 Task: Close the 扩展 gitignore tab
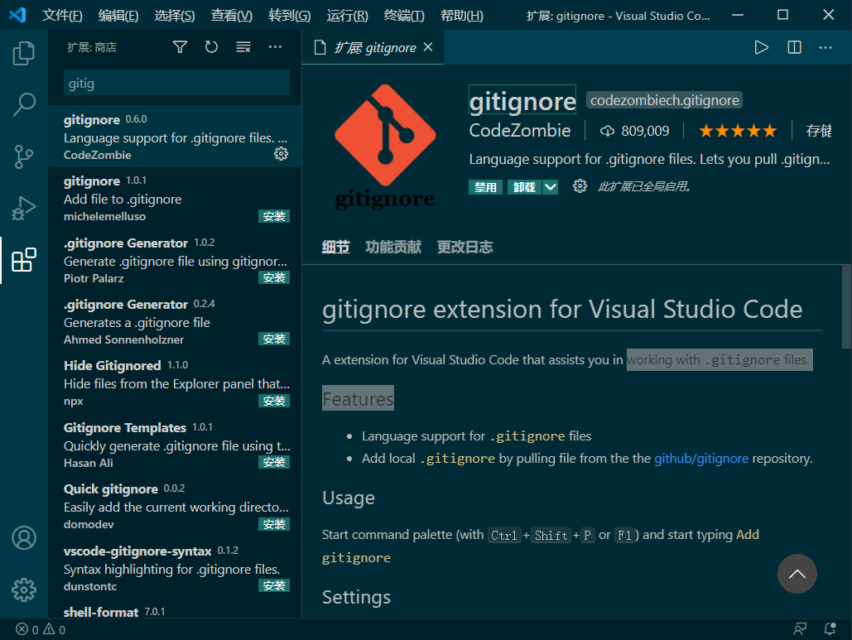coord(428,47)
